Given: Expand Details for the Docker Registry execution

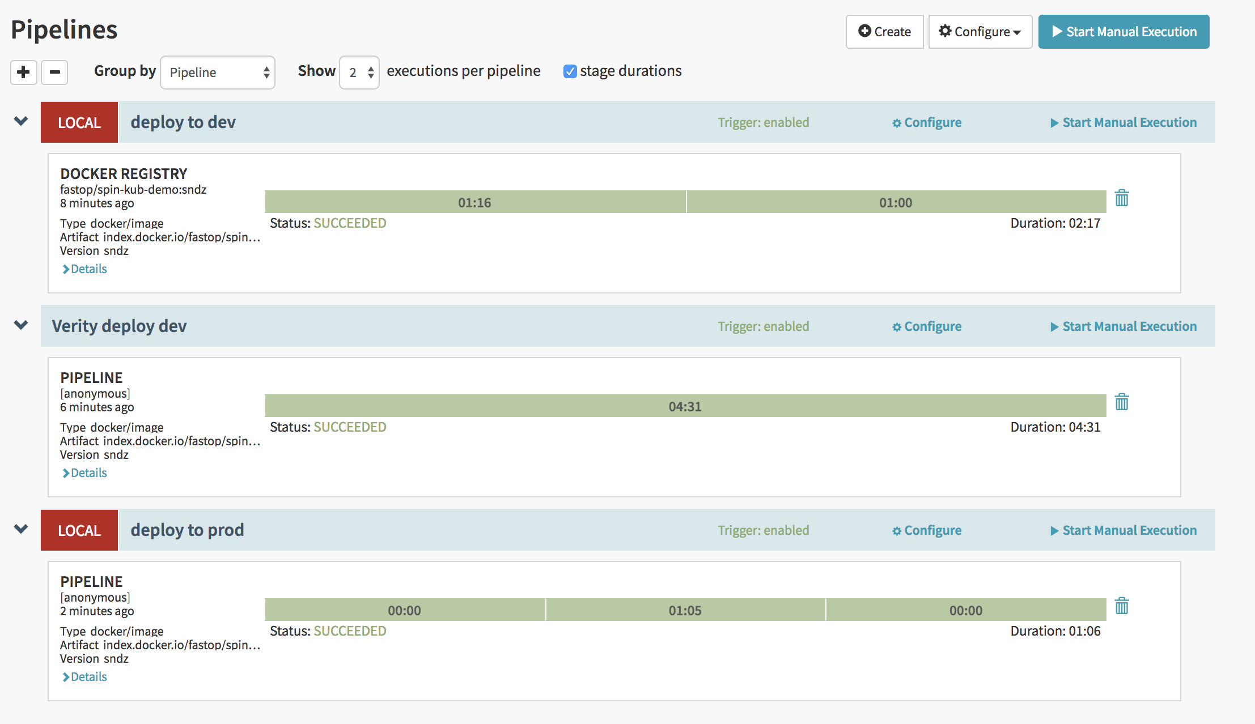Looking at the screenshot, I should tap(85, 269).
